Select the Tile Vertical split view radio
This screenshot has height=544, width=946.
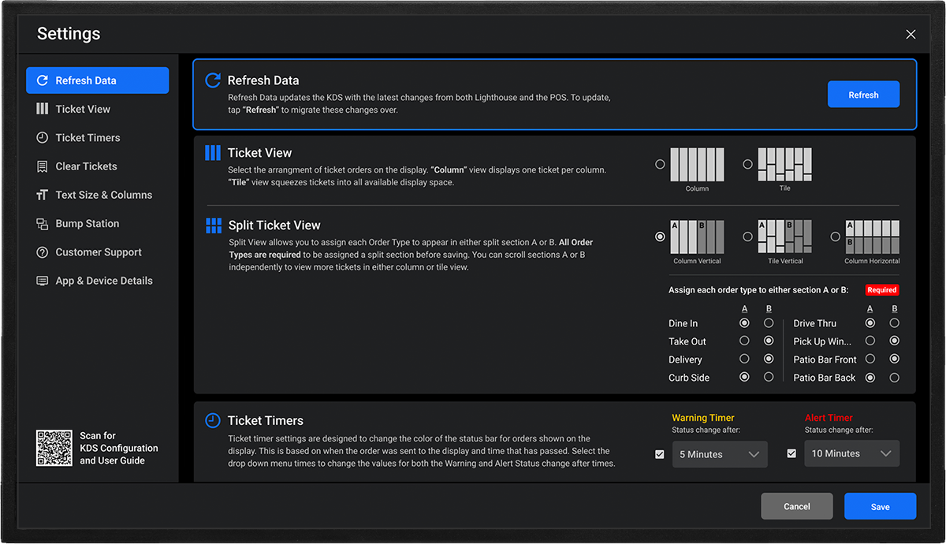[747, 237]
